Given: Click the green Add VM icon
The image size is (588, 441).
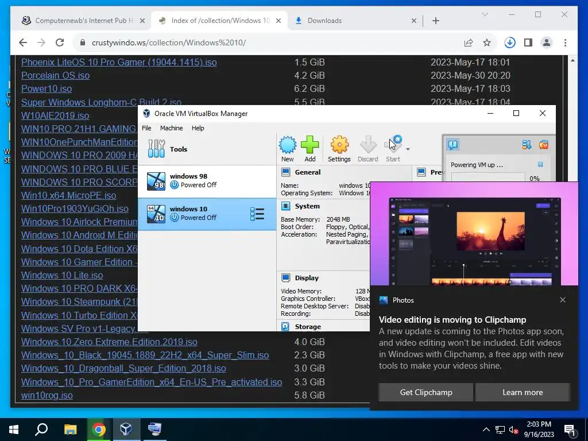Looking at the screenshot, I should 310,149.
